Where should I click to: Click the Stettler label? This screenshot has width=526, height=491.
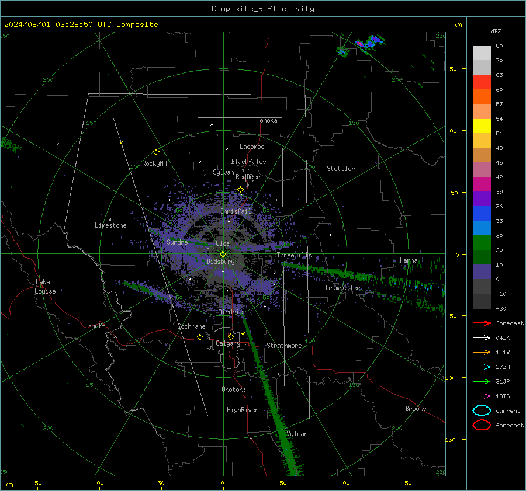[341, 169]
